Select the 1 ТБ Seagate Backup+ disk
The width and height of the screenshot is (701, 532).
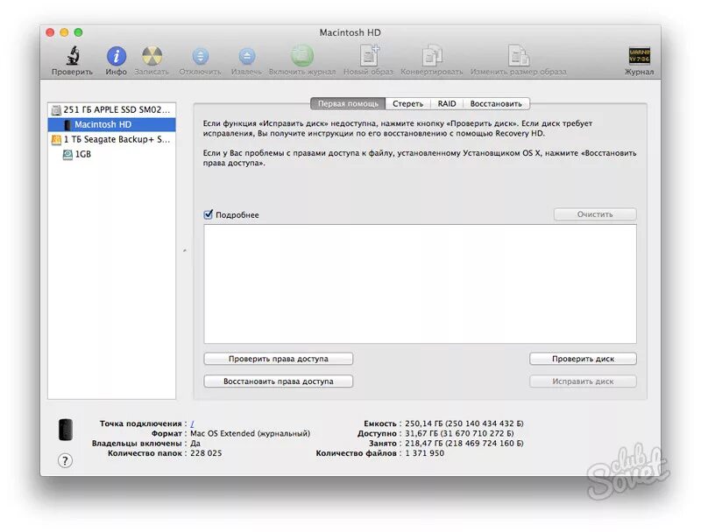pyautogui.click(x=112, y=139)
